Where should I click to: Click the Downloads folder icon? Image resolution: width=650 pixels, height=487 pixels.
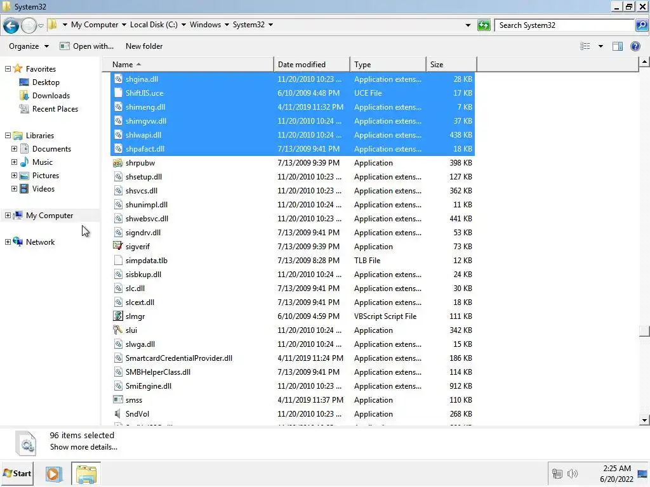[24, 96]
